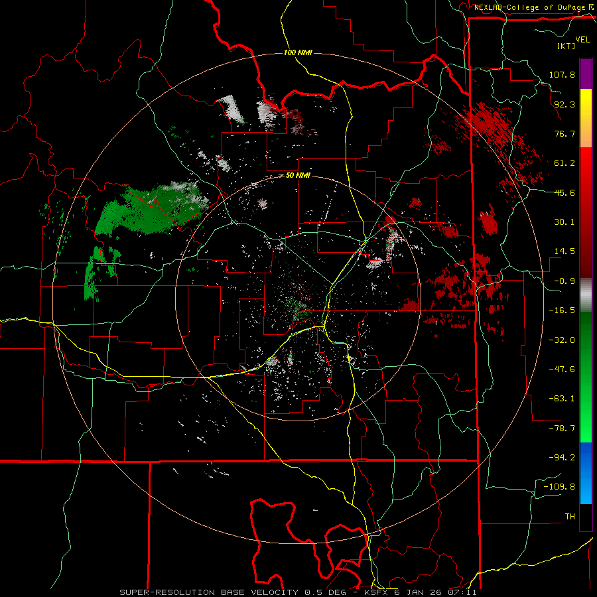
Task: Click the 61.2 scale value
Action: [x=564, y=163]
